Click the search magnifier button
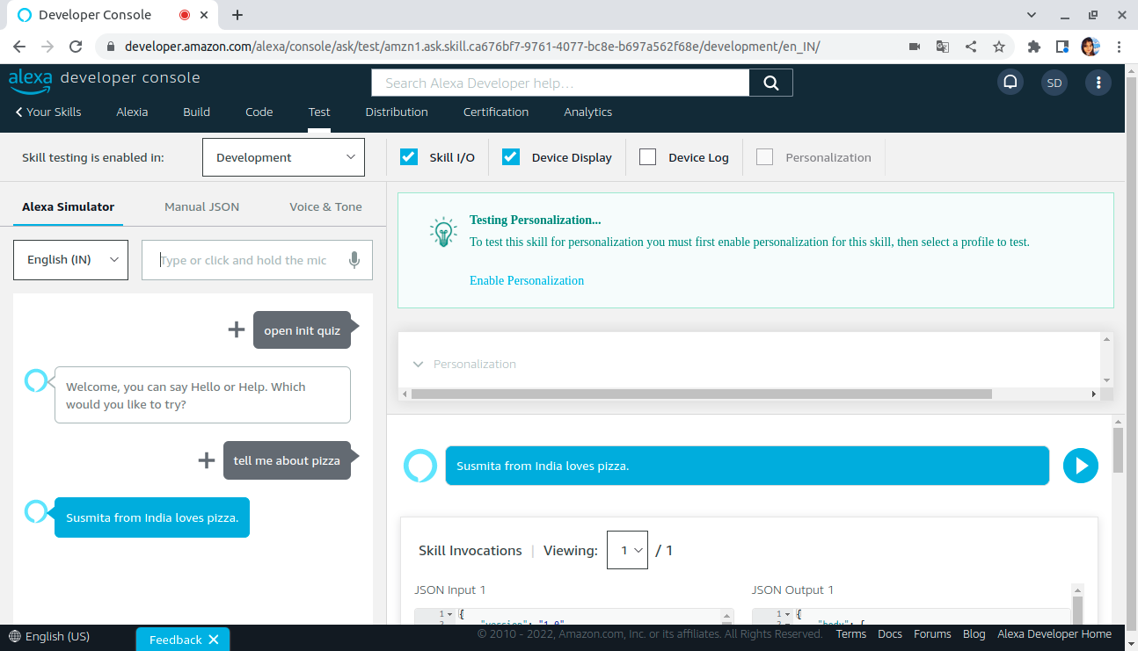The height and width of the screenshot is (651, 1138). 771,83
